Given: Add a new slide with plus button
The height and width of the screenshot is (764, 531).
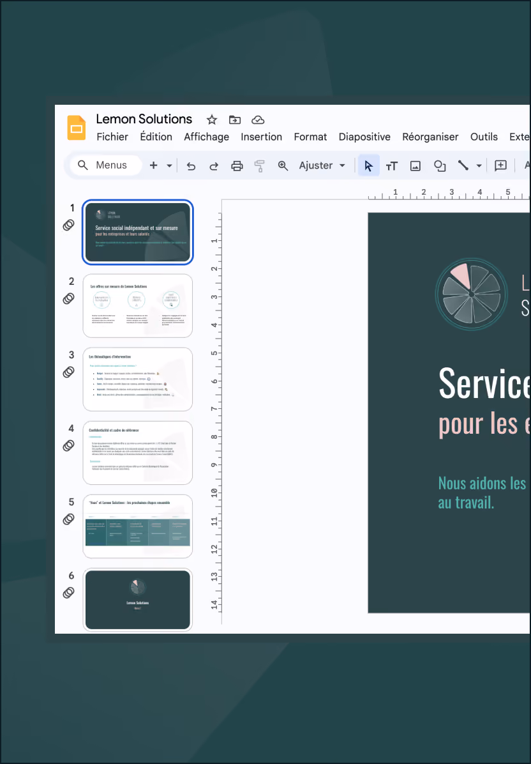Looking at the screenshot, I should tap(153, 165).
